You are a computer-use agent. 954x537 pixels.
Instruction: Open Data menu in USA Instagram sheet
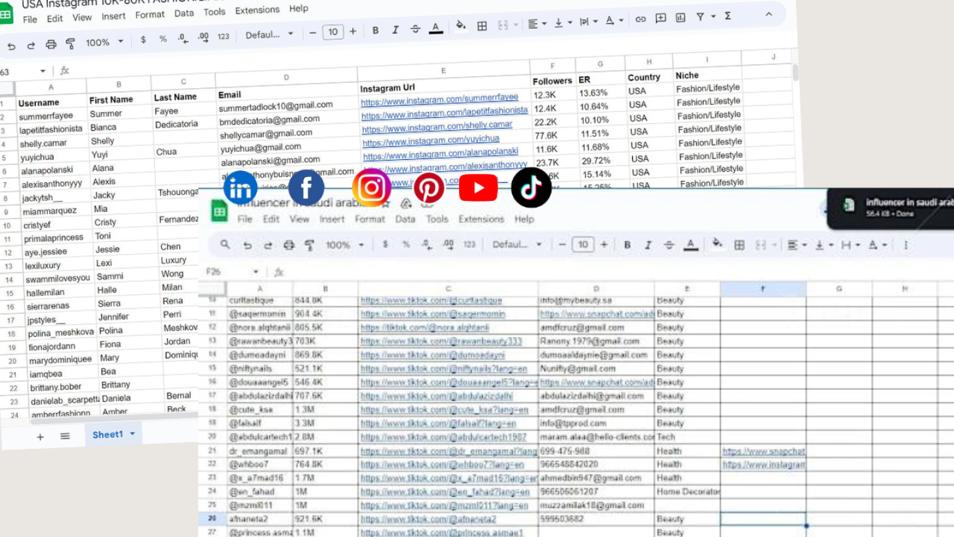pos(184,13)
